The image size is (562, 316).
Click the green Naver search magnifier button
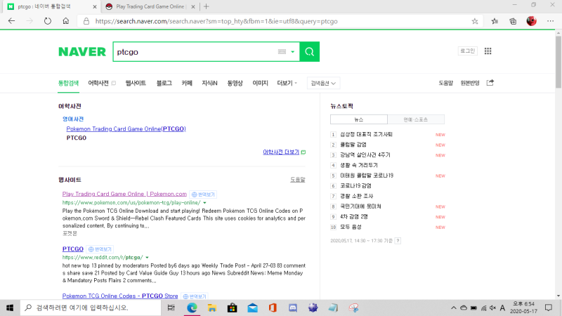[309, 52]
